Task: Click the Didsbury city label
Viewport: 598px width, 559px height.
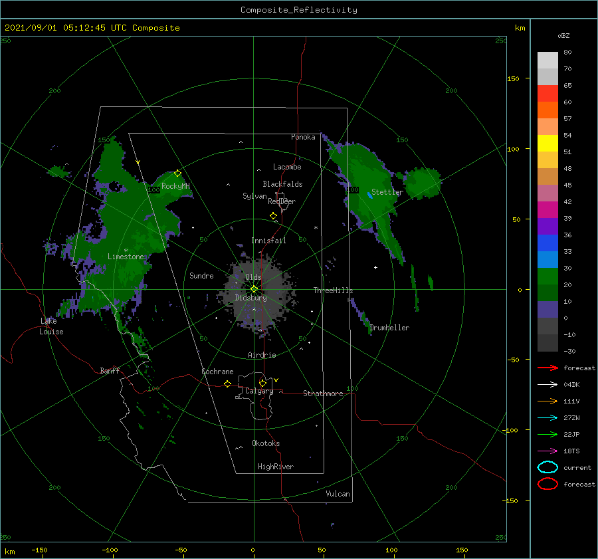Action: tap(250, 298)
